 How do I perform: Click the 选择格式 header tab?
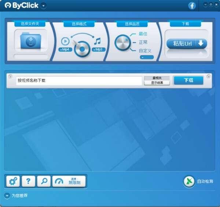[x=79, y=24]
